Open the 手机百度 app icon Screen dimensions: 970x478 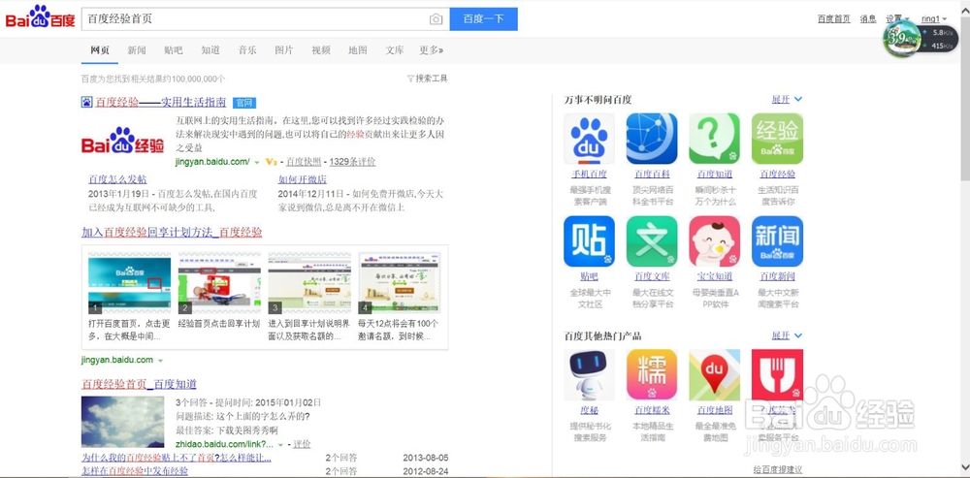(589, 139)
